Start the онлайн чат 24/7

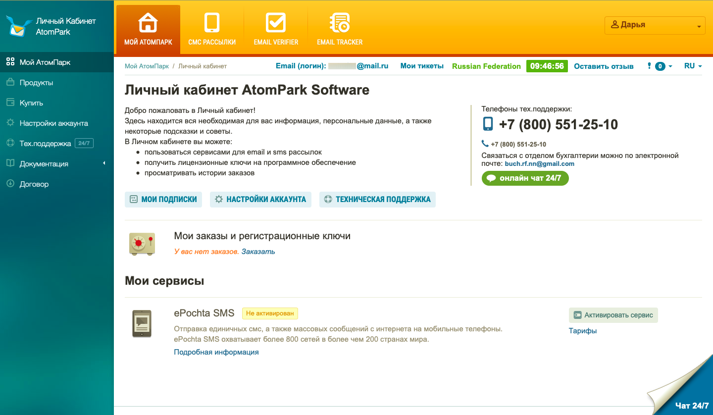tap(525, 178)
